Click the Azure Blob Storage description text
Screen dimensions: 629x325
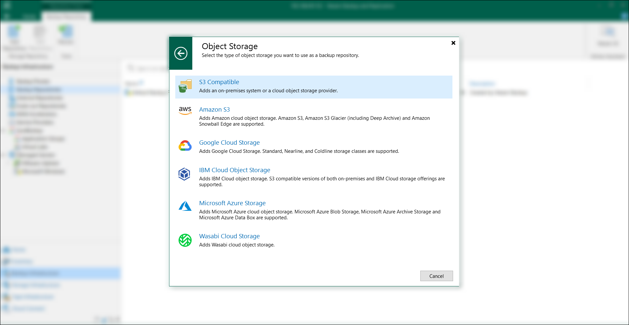320,215
